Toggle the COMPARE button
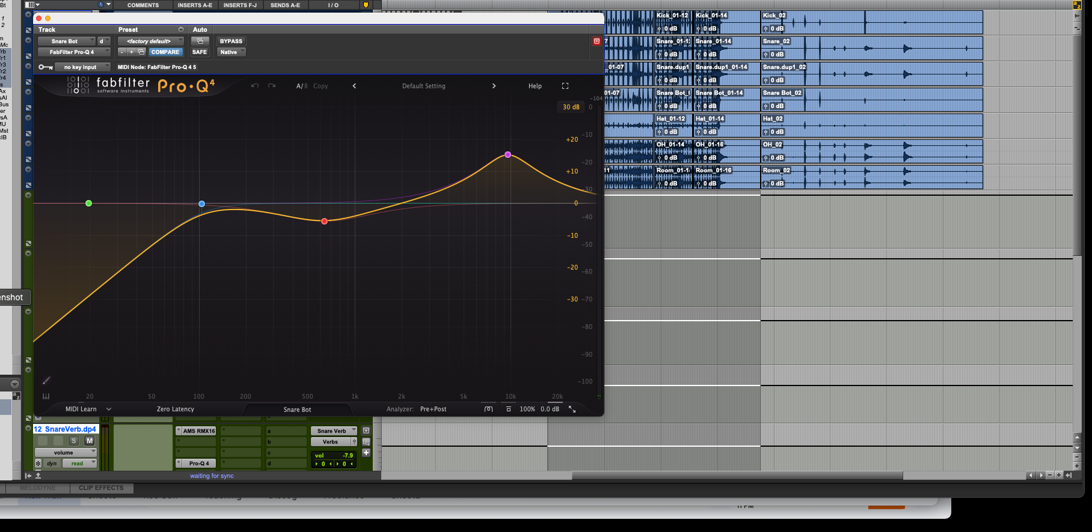The width and height of the screenshot is (1092, 532). (165, 52)
